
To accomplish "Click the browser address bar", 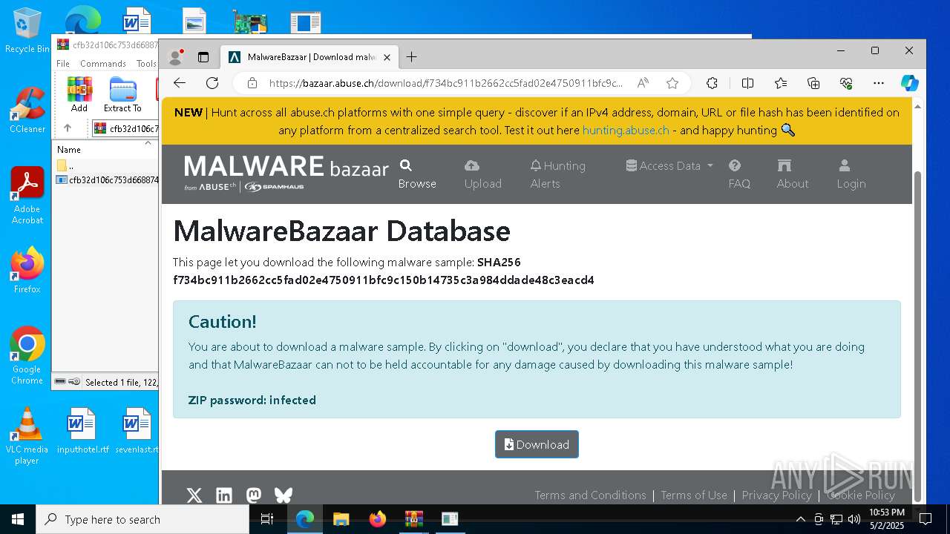I will coord(446,83).
